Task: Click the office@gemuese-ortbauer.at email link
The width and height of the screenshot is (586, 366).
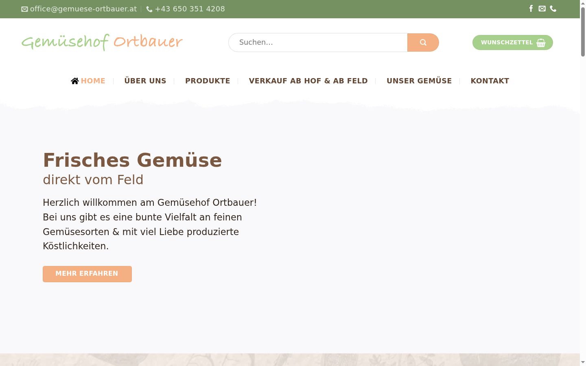Action: click(83, 9)
